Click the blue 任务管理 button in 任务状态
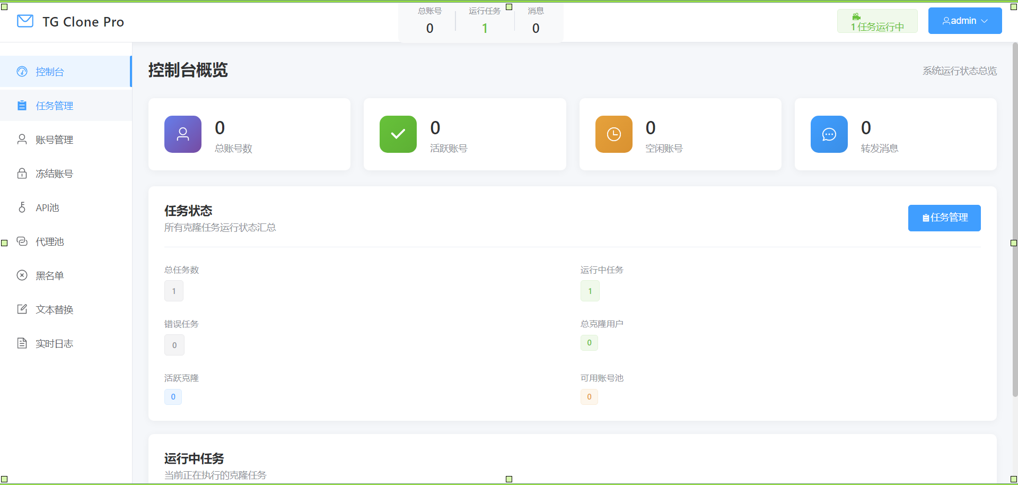1018x485 pixels. (x=944, y=218)
